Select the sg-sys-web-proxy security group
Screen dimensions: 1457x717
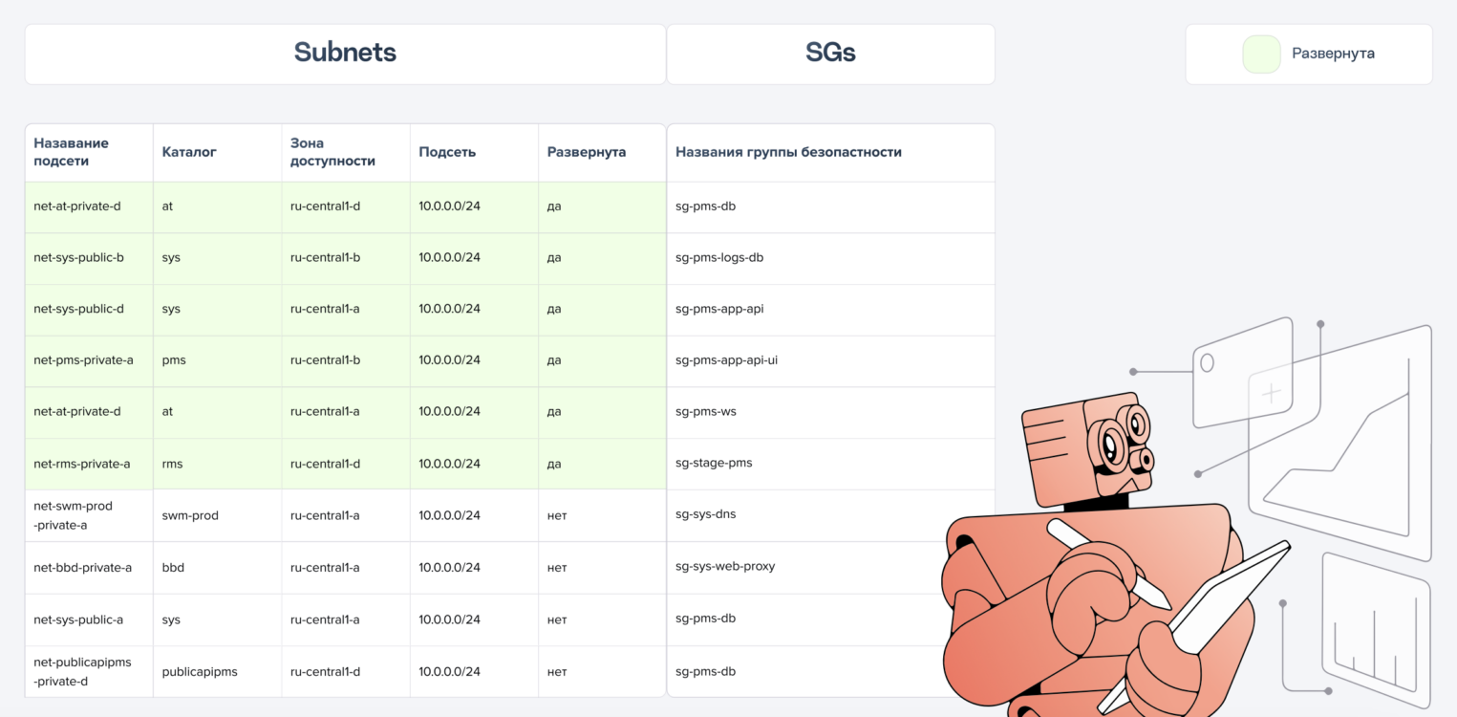tap(725, 566)
